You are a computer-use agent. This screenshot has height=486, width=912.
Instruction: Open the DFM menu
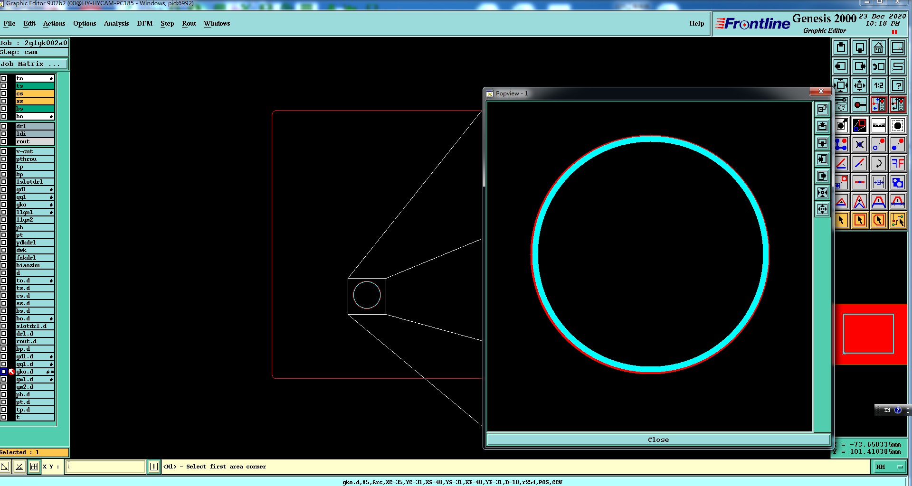145,23
